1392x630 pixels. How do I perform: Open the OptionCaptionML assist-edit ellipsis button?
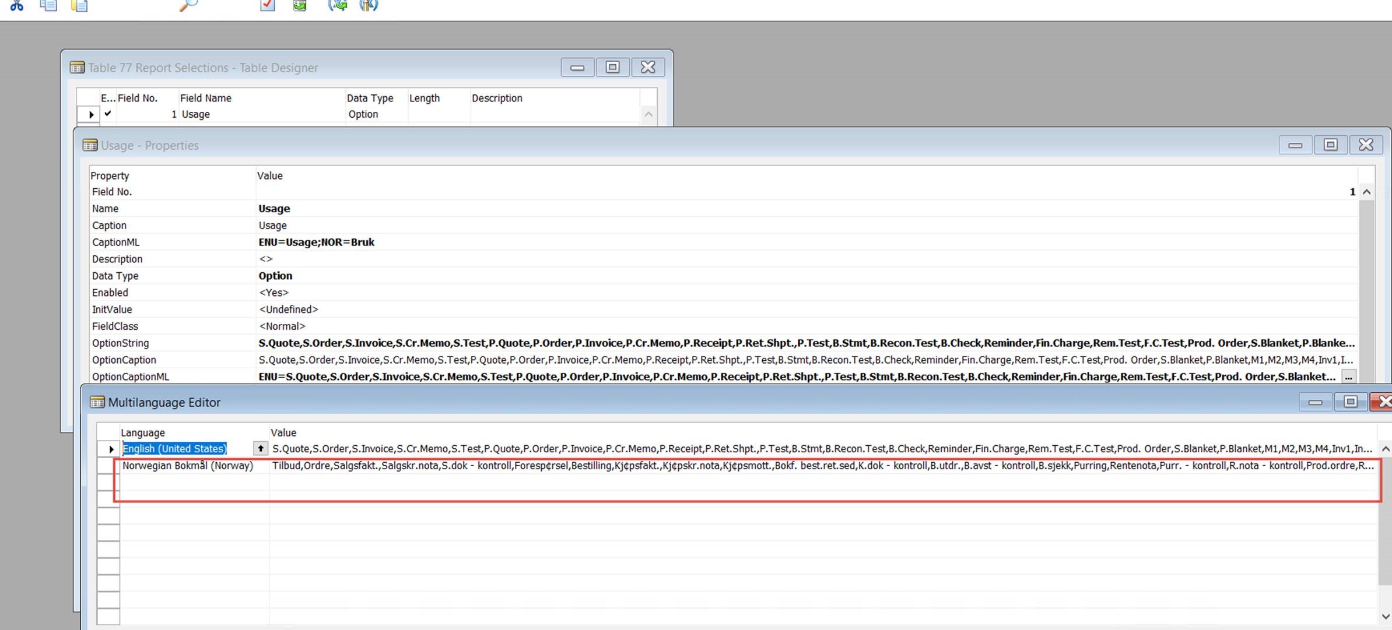point(1348,376)
